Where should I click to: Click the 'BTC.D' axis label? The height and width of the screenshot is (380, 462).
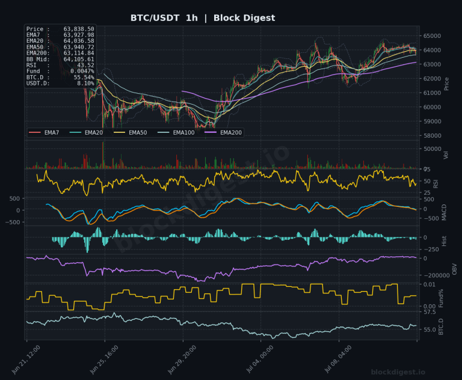(441, 326)
